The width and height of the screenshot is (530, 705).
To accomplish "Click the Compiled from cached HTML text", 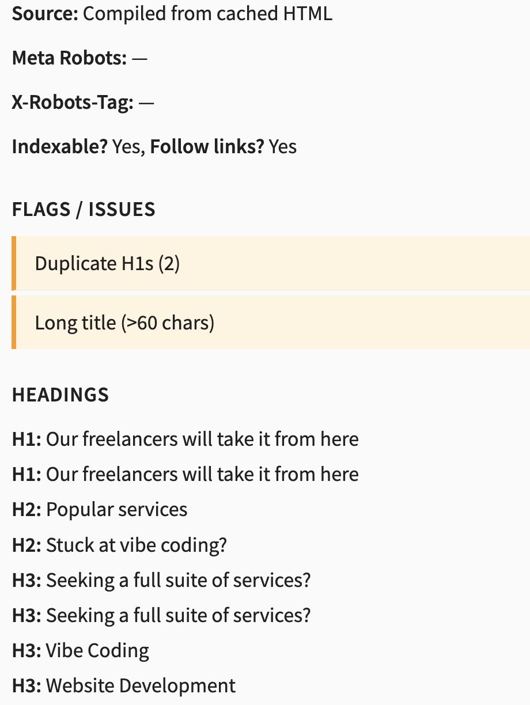I will (x=207, y=13).
